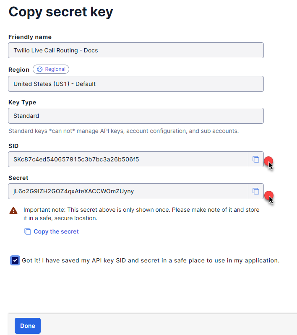The height and width of the screenshot is (335, 297).
Task: Click the "Friendly name" field label
Action: click(30, 37)
